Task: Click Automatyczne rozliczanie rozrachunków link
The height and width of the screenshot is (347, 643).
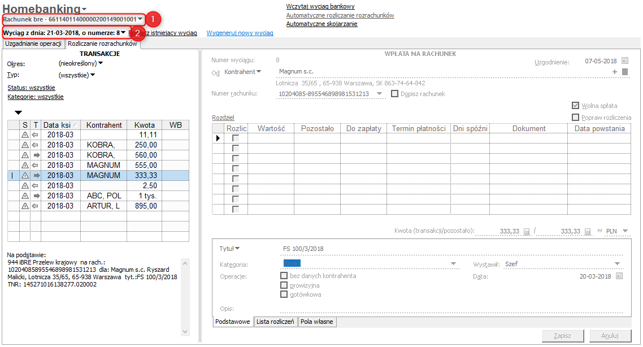Action: point(340,15)
